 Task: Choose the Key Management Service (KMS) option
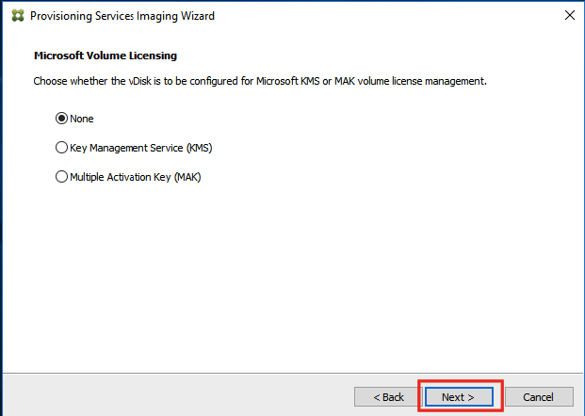(61, 148)
